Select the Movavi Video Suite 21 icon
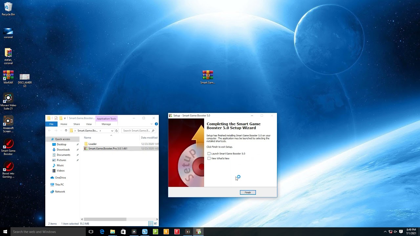The width and height of the screenshot is (420, 236). point(8,102)
